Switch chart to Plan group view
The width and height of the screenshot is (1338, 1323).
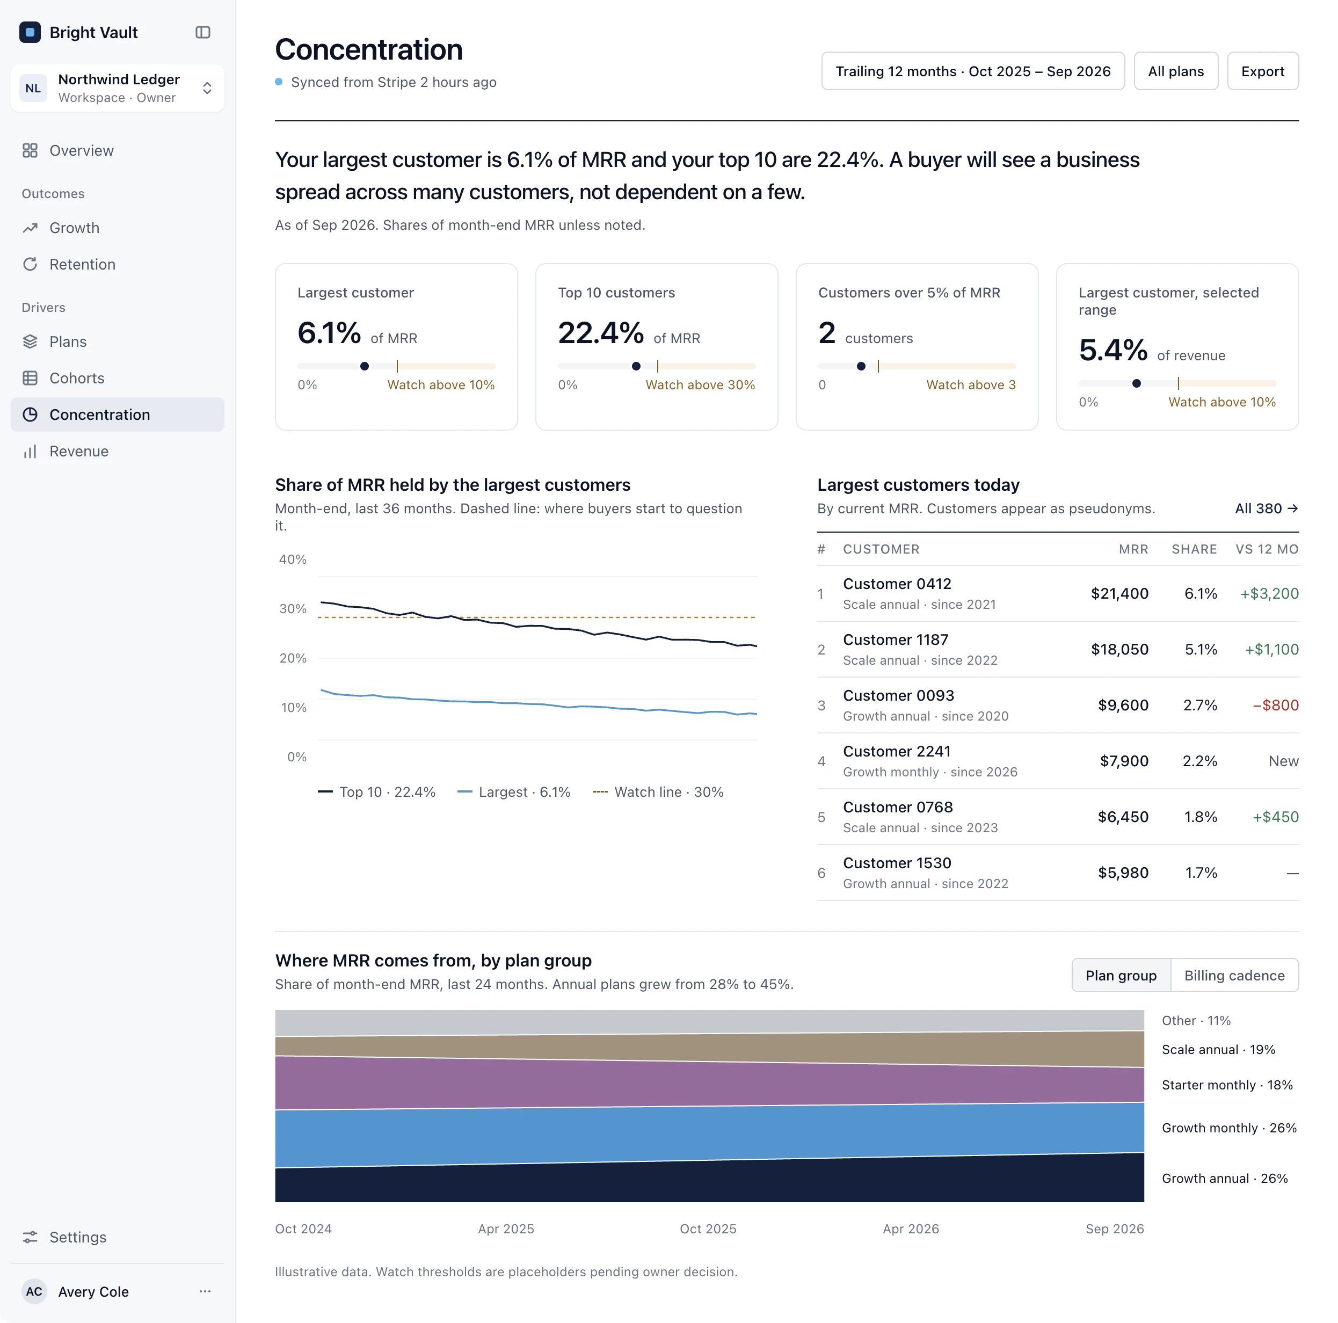click(1121, 975)
